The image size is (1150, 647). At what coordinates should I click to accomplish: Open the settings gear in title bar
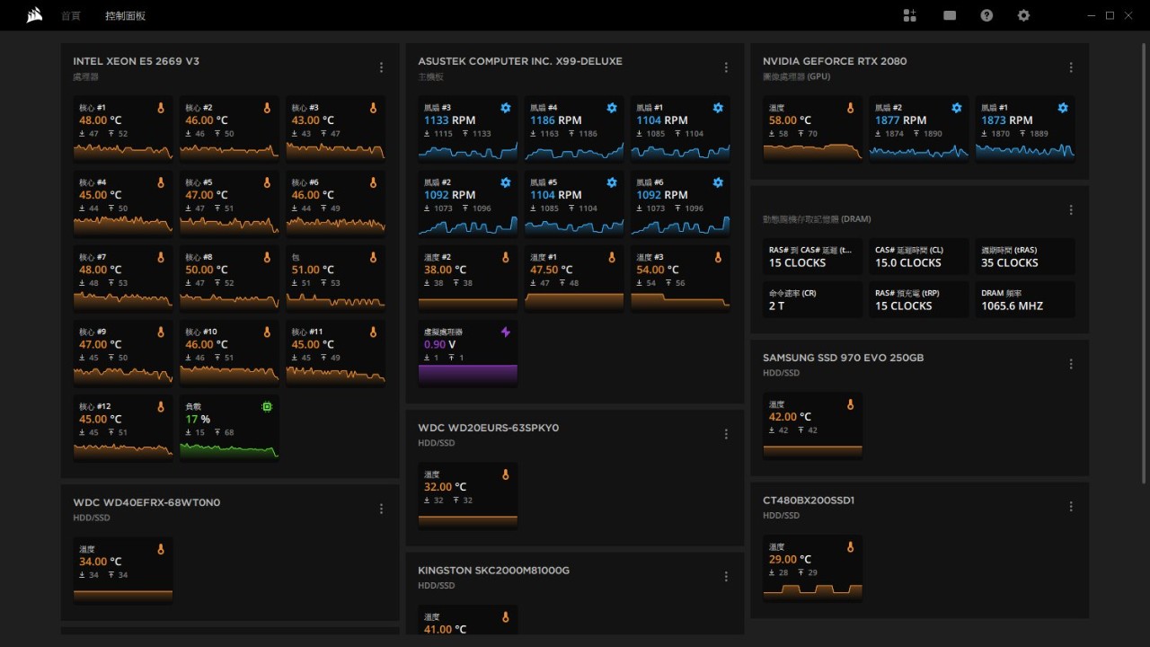click(1023, 15)
